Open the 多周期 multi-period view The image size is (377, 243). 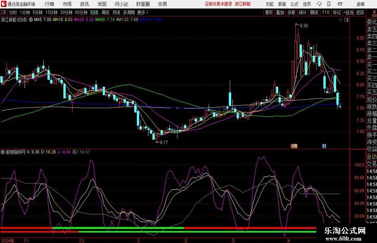pyautogui.click(x=129, y=12)
